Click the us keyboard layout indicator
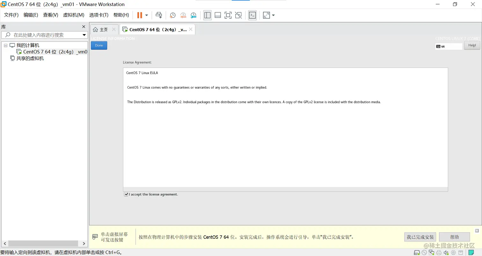 [449, 46]
